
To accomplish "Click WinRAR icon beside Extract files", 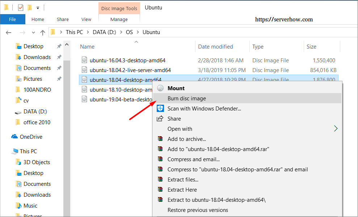I will pos(160,179).
